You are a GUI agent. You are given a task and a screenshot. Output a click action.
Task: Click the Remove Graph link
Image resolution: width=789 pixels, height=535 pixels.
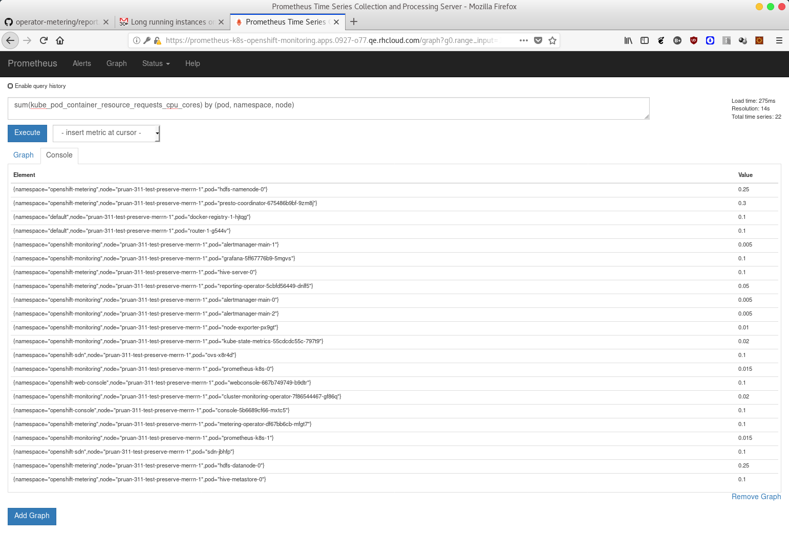tap(756, 497)
